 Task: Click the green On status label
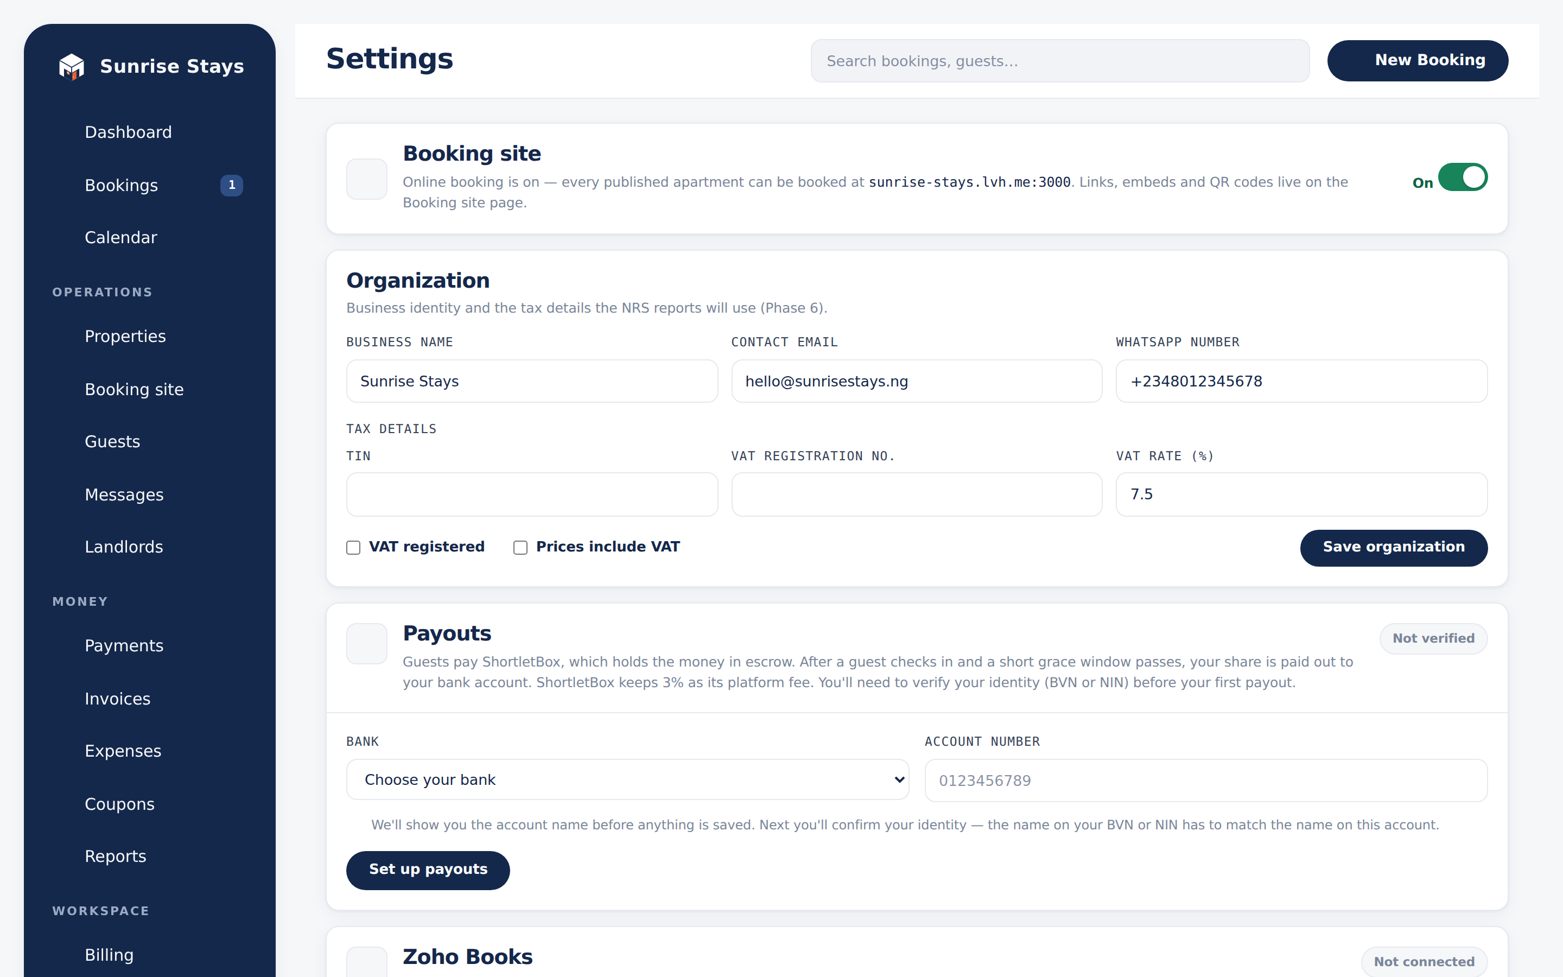pos(1422,183)
